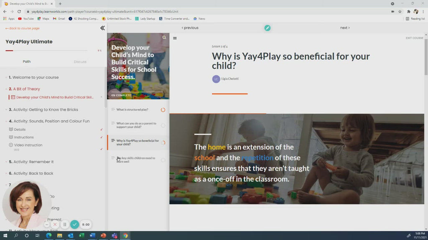428x240 pixels.
Task: Click the course progress bar under Yay4Play Ultimate
Action: pyautogui.click(x=46, y=50)
